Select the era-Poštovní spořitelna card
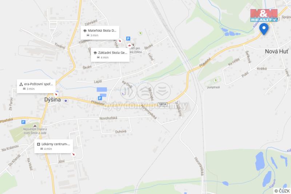 tap(36, 86)
